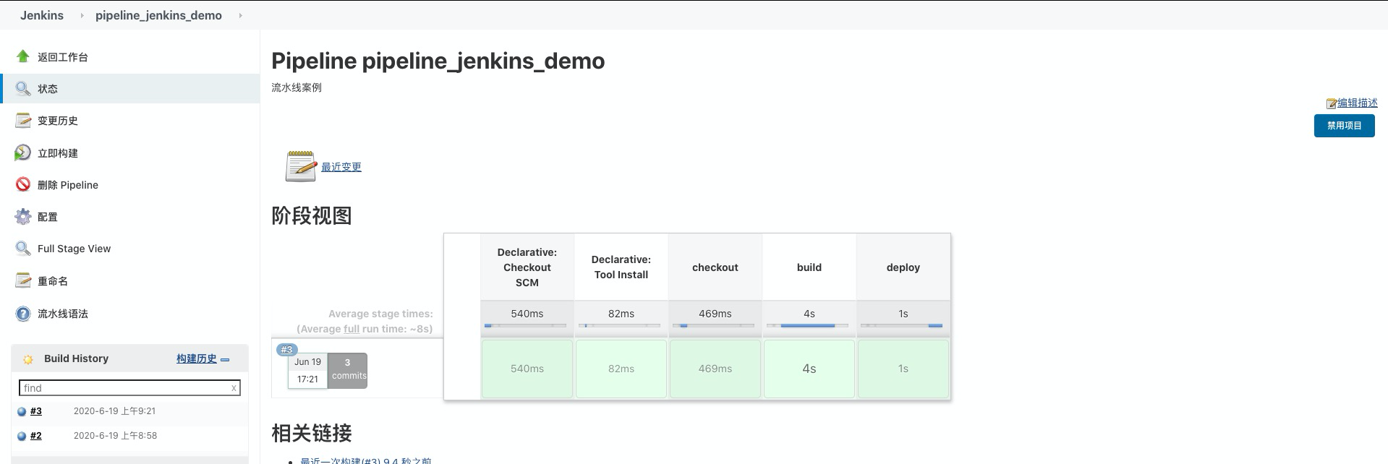1388x464 pixels.
Task: Click the average time bar under 4s
Action: pyautogui.click(x=807, y=326)
